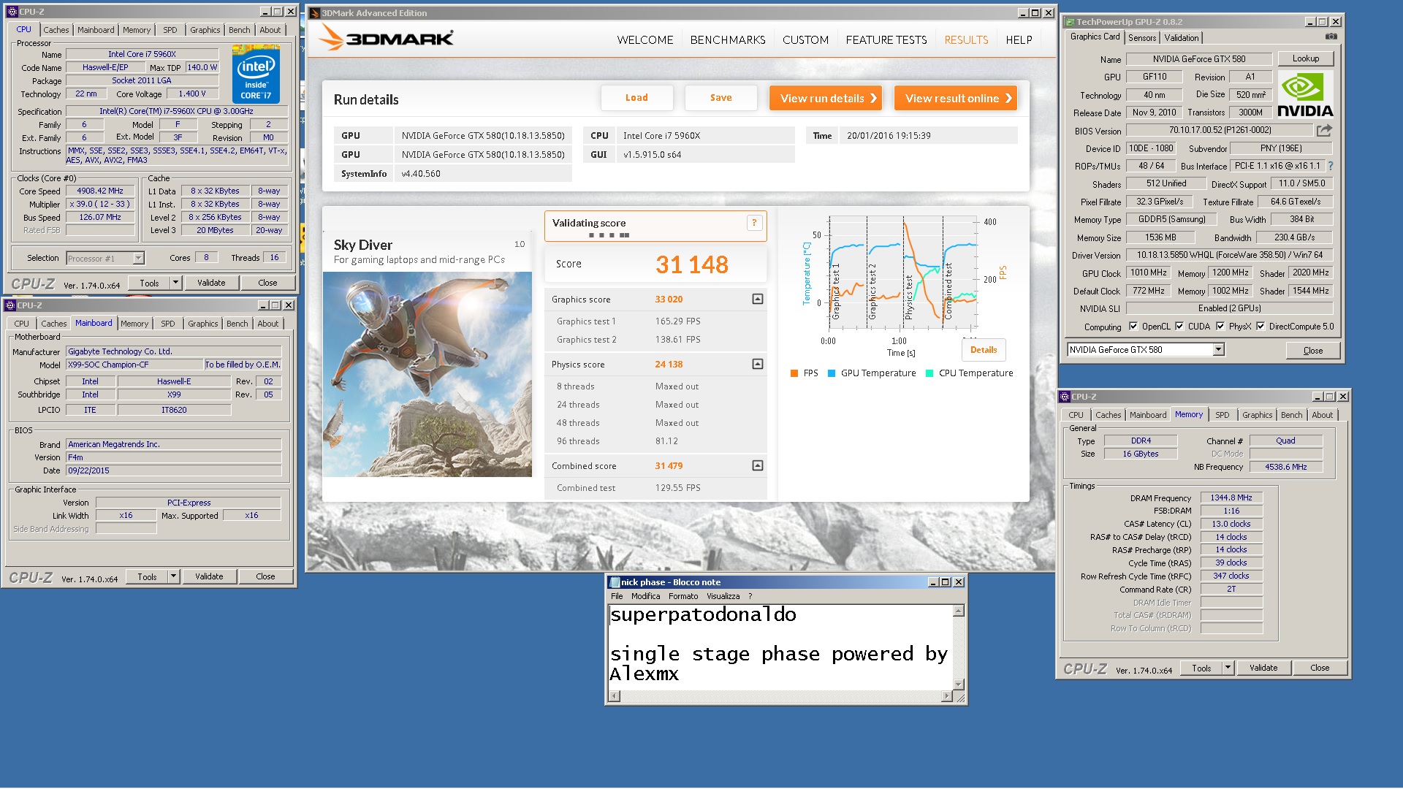Toggle the CUDA checkbox in GPU-Z
The width and height of the screenshot is (1403, 789).
click(1179, 327)
